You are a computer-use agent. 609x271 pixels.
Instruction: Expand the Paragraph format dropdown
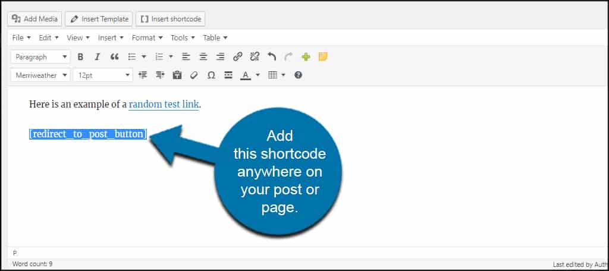40,56
